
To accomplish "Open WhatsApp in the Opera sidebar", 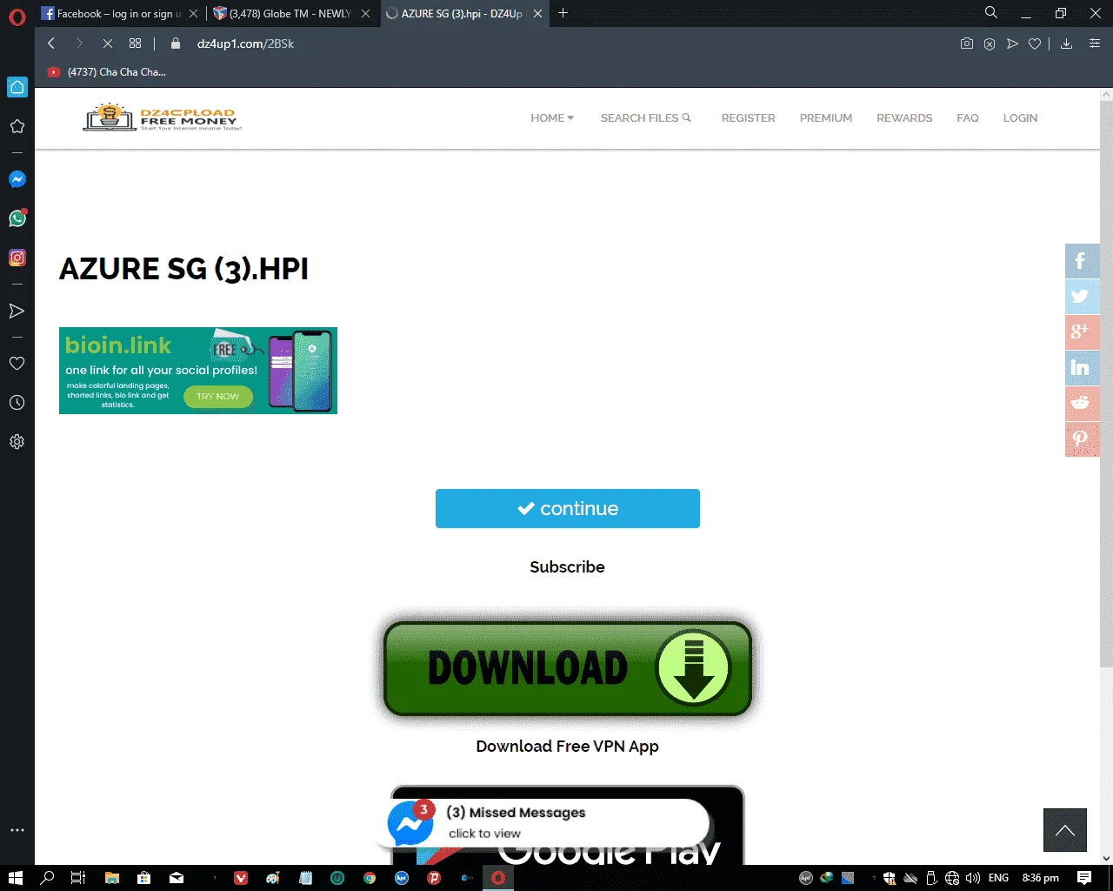I will click(17, 218).
